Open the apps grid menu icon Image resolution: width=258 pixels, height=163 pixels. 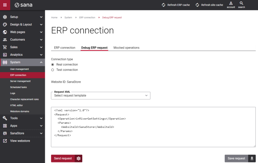coord(5,5)
